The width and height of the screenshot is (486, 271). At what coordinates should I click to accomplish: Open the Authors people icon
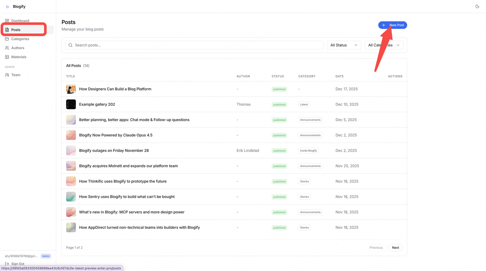[7, 48]
